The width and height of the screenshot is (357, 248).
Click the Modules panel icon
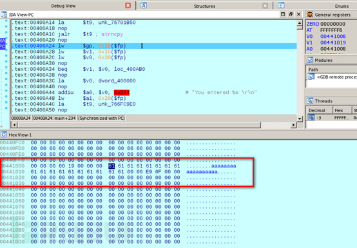[x=310, y=60]
